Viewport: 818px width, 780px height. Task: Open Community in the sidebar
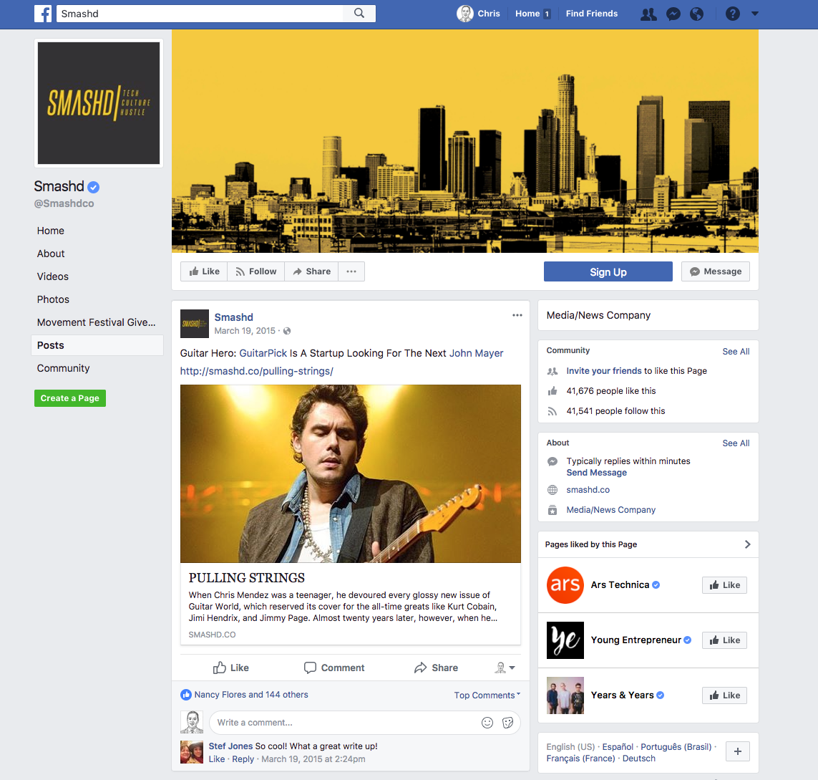[x=63, y=369]
